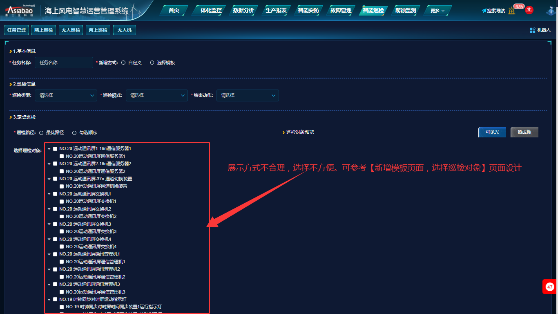Click the red 47 floating badge
Image resolution: width=558 pixels, height=314 pixels.
[x=550, y=287]
